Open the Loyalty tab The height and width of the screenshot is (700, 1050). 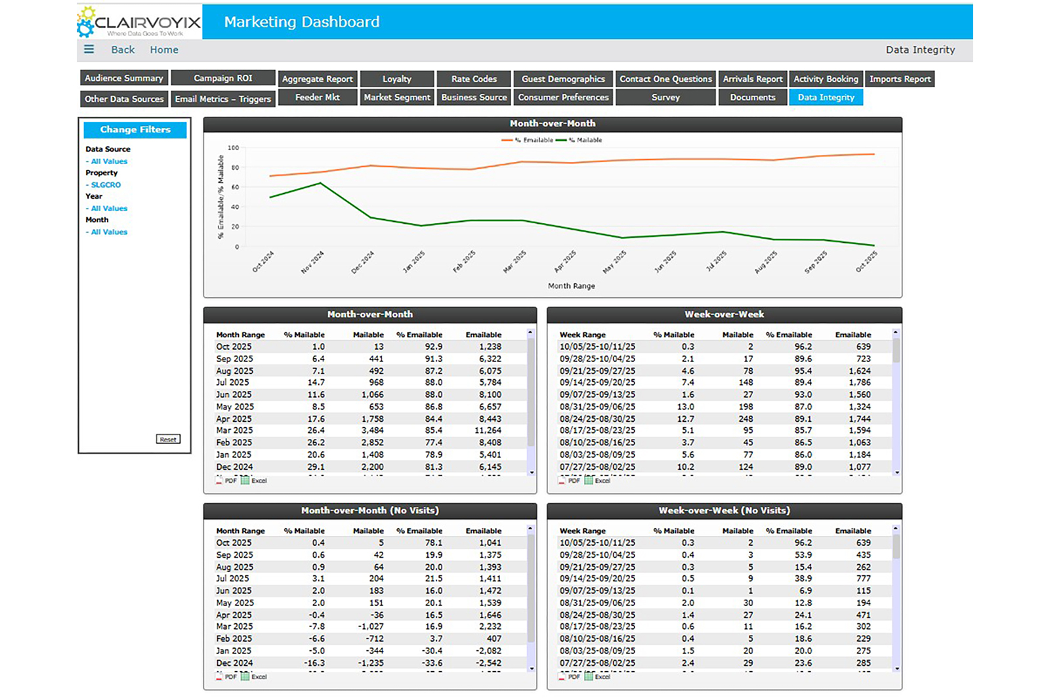[397, 79]
